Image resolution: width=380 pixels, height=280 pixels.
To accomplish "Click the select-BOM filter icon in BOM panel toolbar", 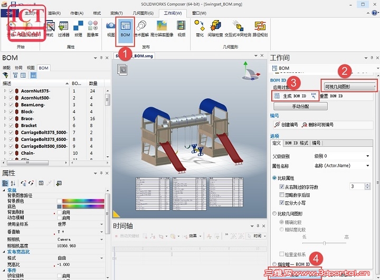I will pyautogui.click(x=5, y=75).
